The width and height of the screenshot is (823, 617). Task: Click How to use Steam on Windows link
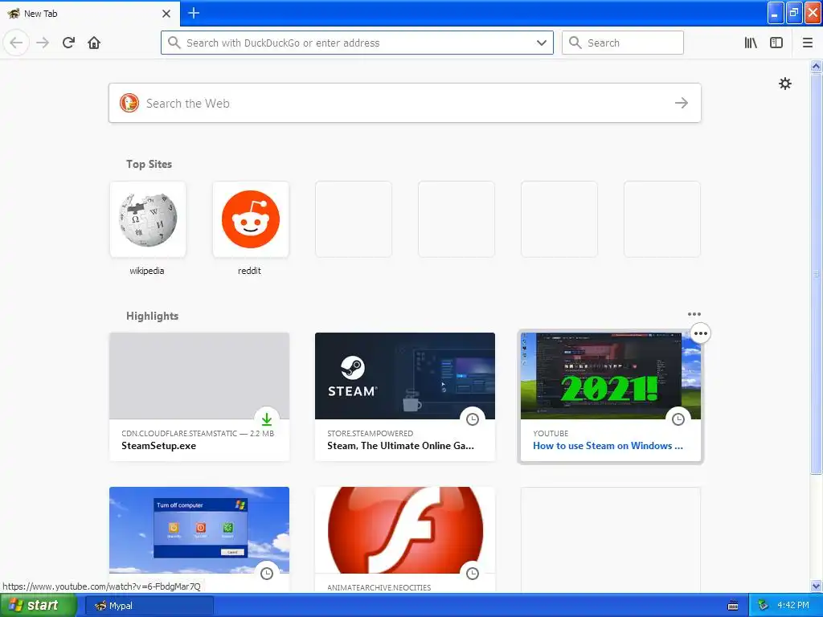608,445
